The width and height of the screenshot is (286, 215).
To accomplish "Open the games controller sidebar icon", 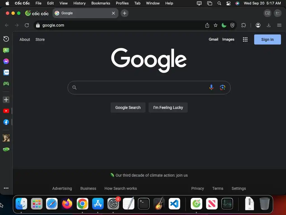I will (6, 83).
